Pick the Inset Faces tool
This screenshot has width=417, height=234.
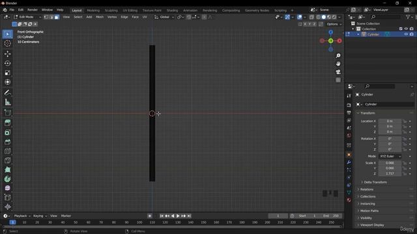point(7,133)
